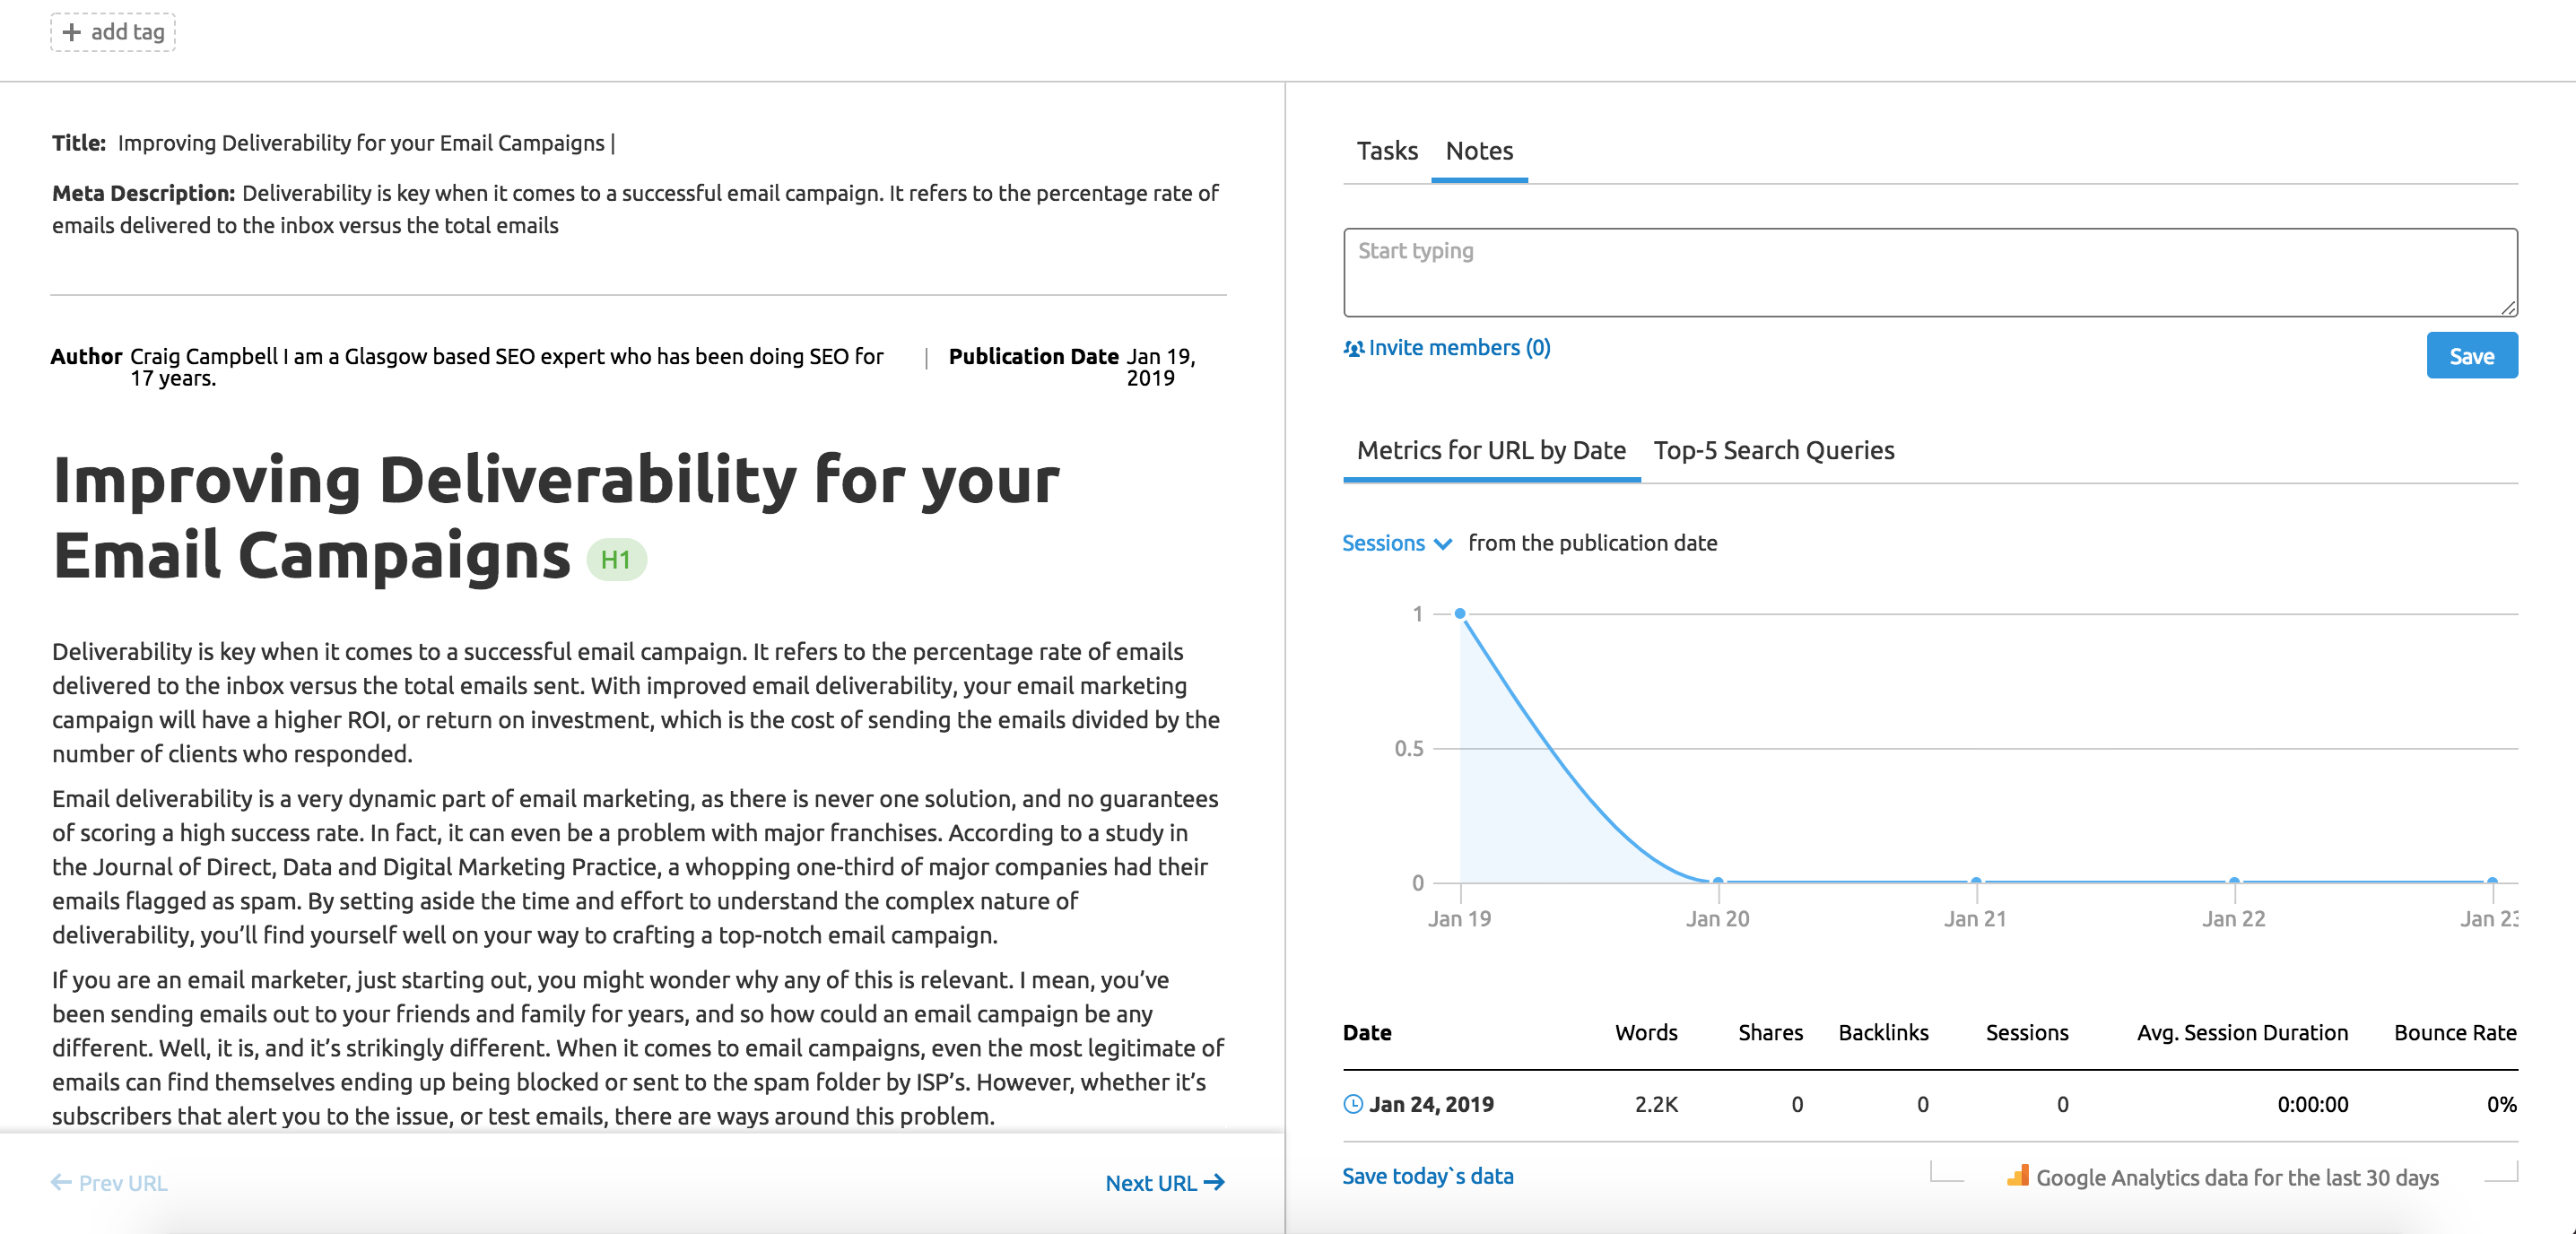Select the Notes tab
This screenshot has width=2576, height=1234.
(1479, 151)
